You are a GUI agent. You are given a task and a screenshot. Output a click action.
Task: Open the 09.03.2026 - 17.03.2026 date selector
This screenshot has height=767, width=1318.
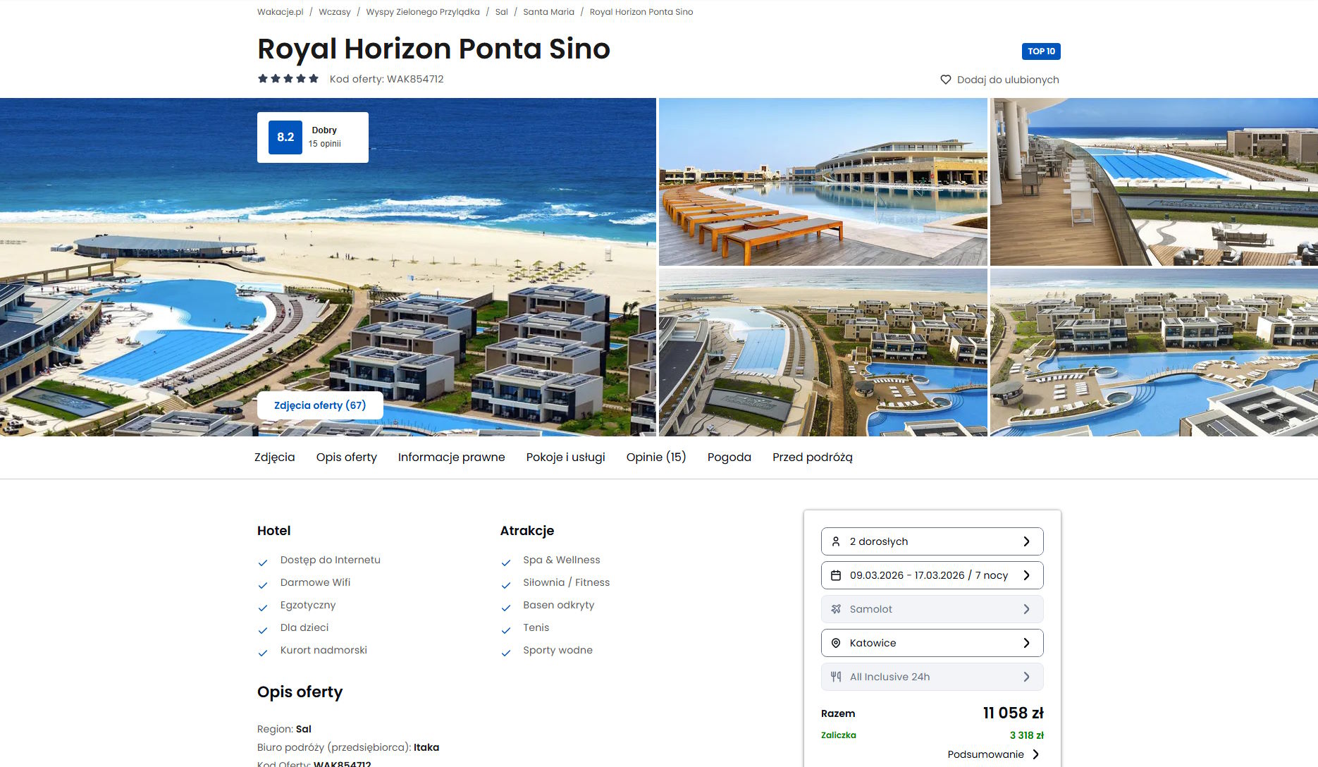pyautogui.click(x=932, y=575)
